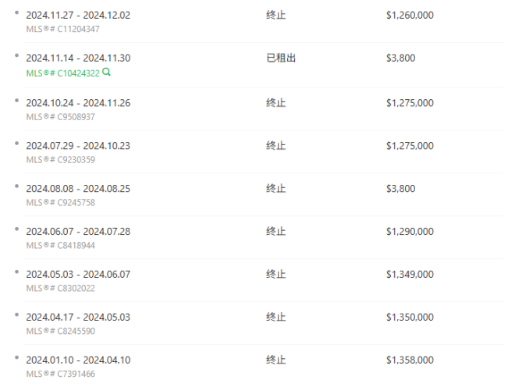
Task: Open the 2024.04.17 - 2024.05.03 listing record
Action: pyautogui.click(x=78, y=318)
